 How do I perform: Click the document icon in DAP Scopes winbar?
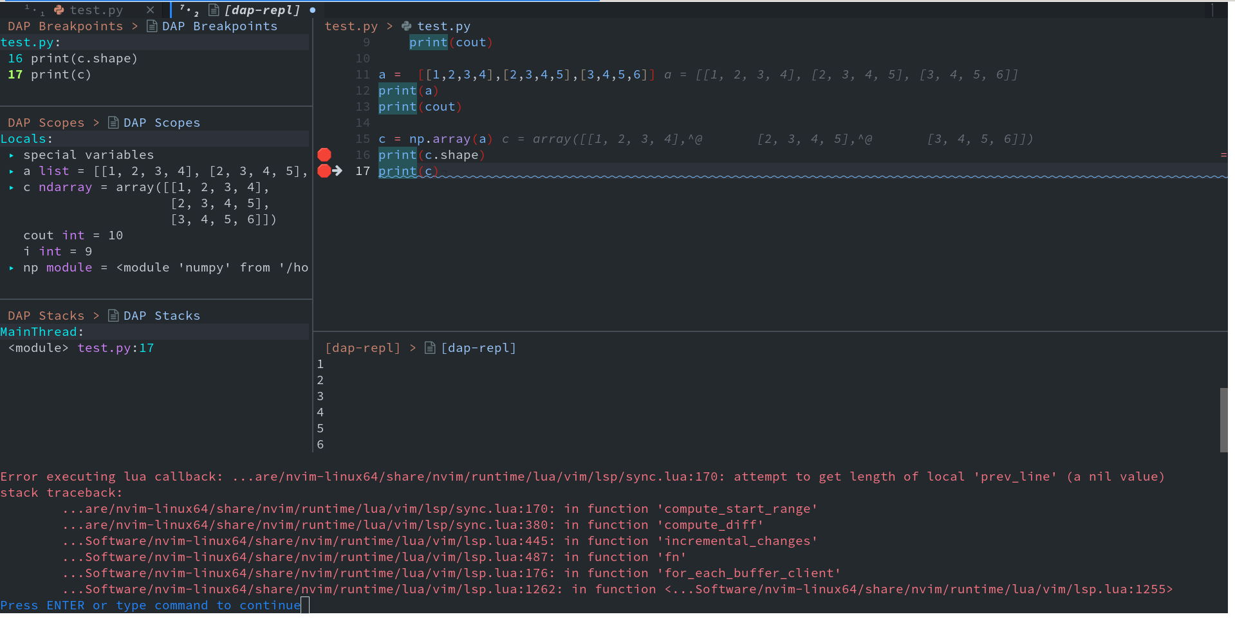tap(113, 122)
